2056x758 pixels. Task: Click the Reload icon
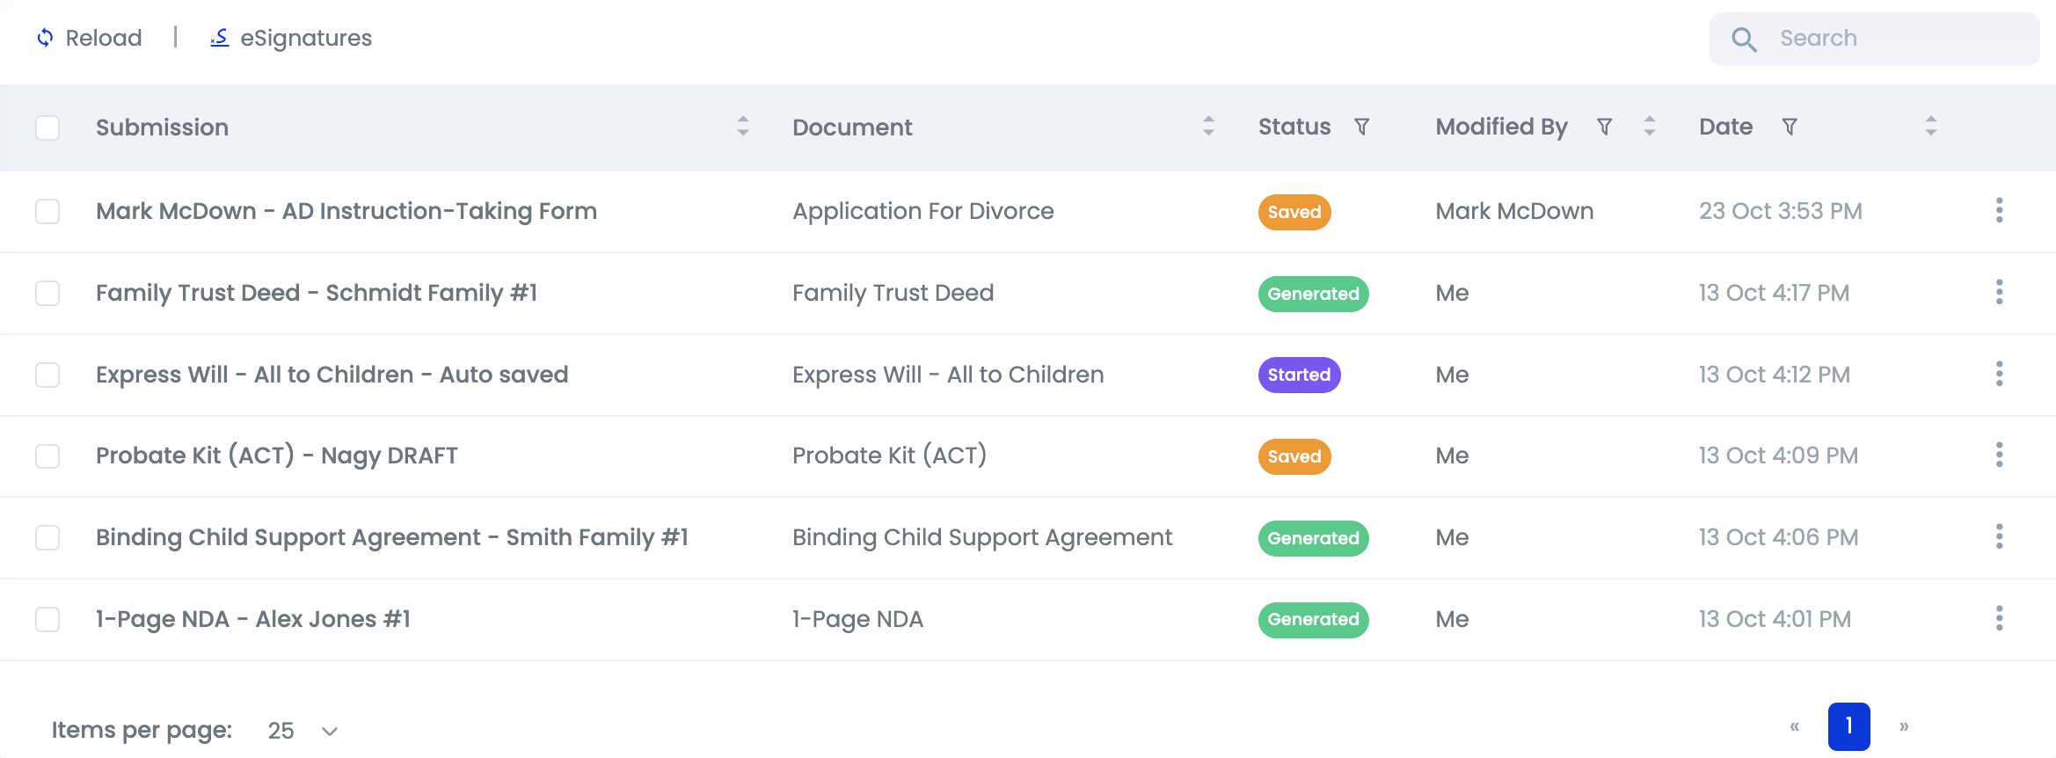pos(45,38)
